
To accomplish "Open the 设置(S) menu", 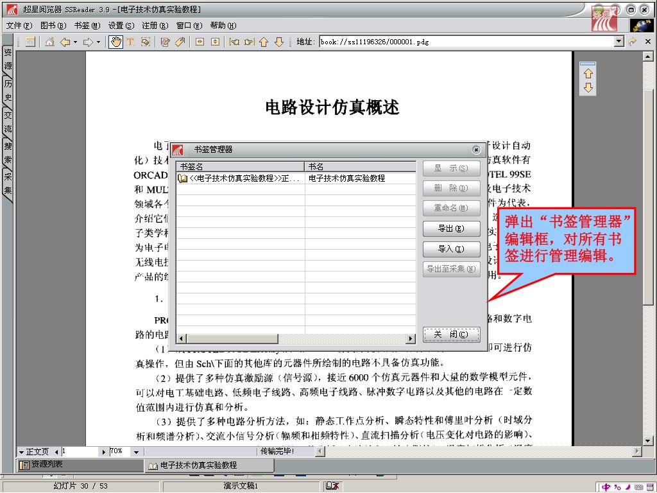I will tap(121, 26).
